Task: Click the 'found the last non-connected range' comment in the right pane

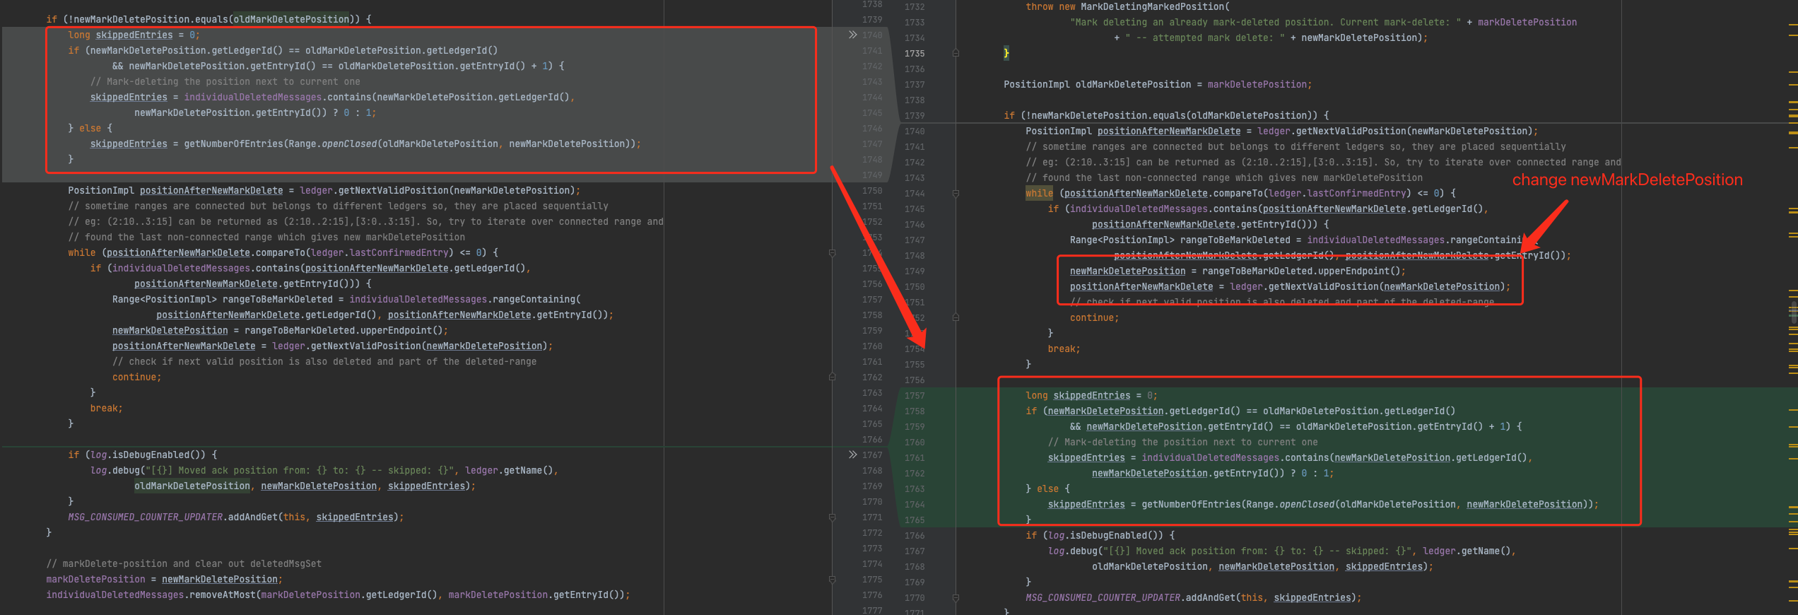Action: [x=1224, y=177]
